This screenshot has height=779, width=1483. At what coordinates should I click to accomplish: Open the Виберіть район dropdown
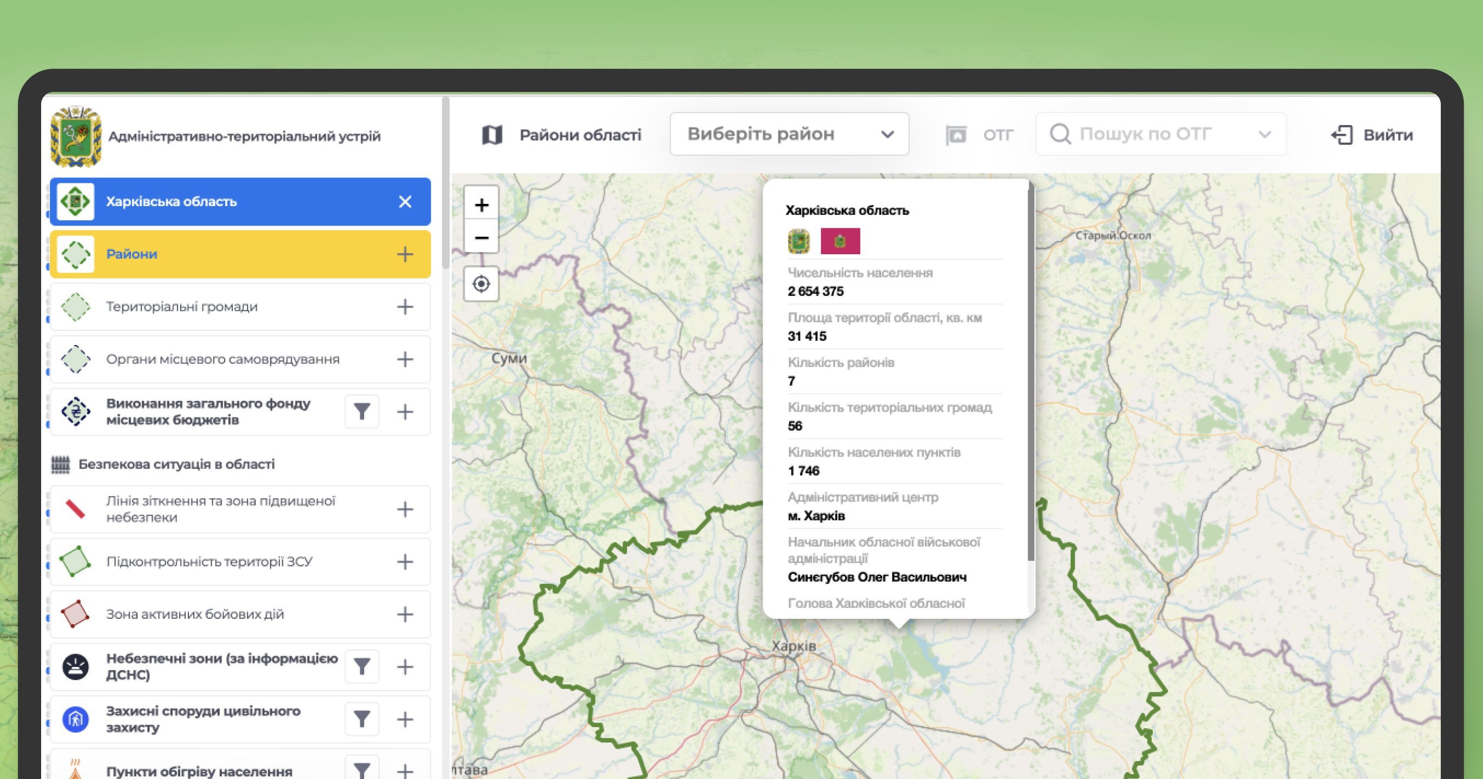(x=789, y=135)
